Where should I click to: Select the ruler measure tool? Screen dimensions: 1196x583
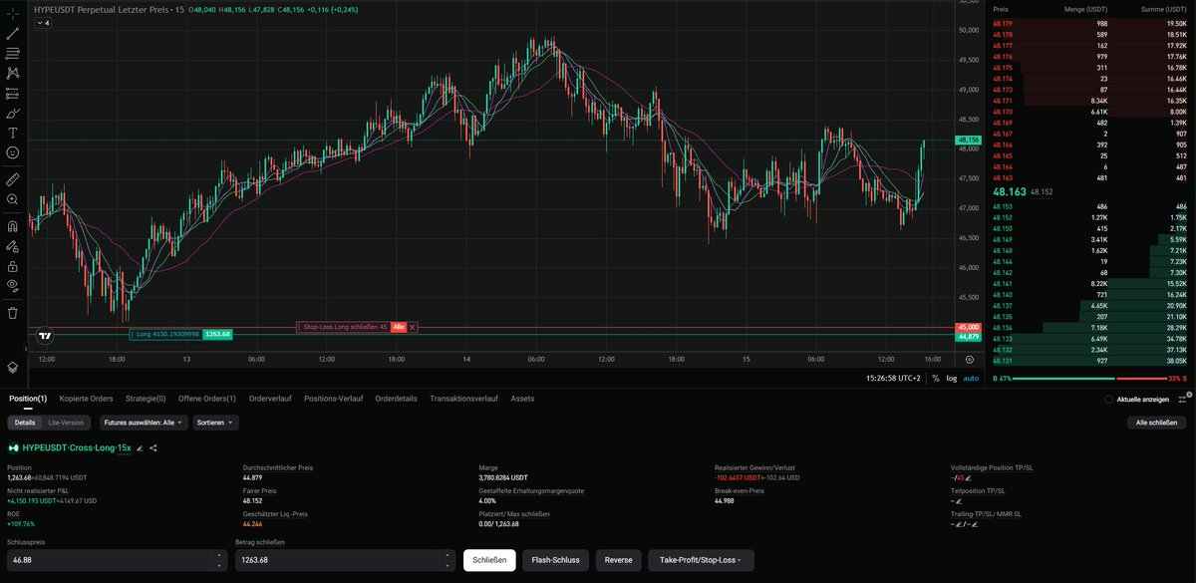click(x=12, y=179)
